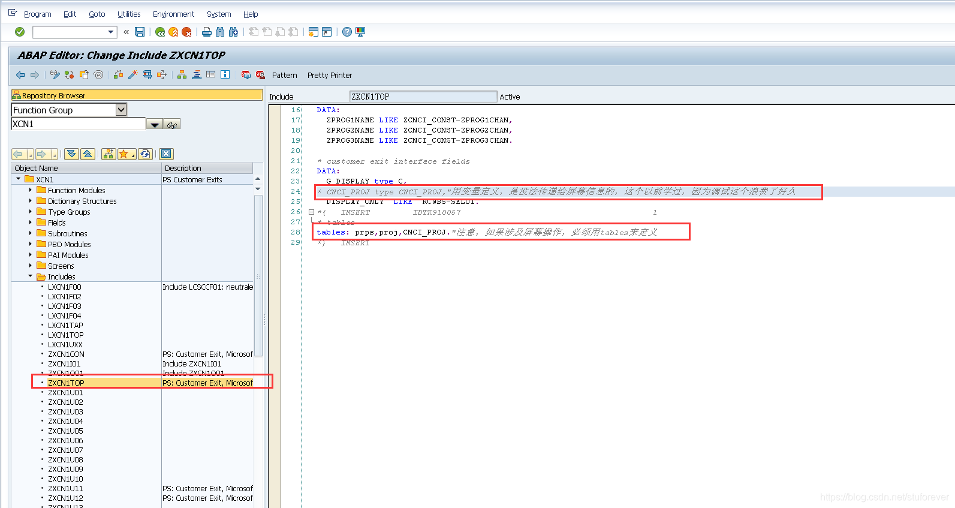Select include LXCN1TOP in the tree
Image resolution: width=955 pixels, height=508 pixels.
[x=66, y=335]
